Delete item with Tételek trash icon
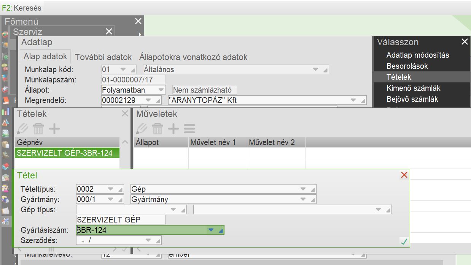 [38, 129]
